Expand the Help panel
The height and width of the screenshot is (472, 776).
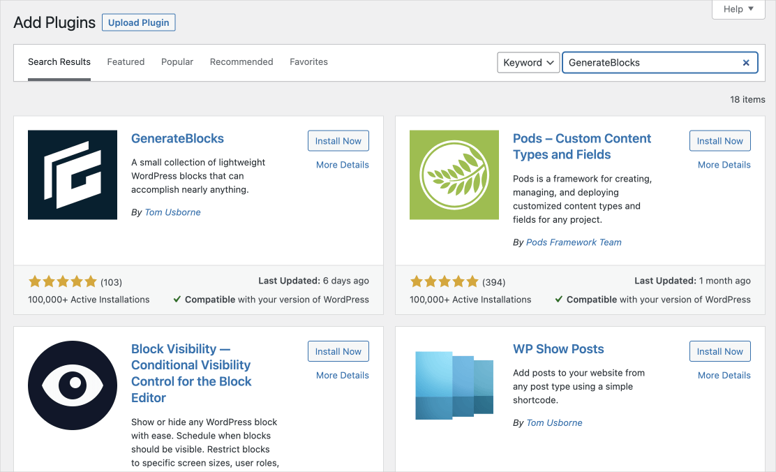click(738, 9)
